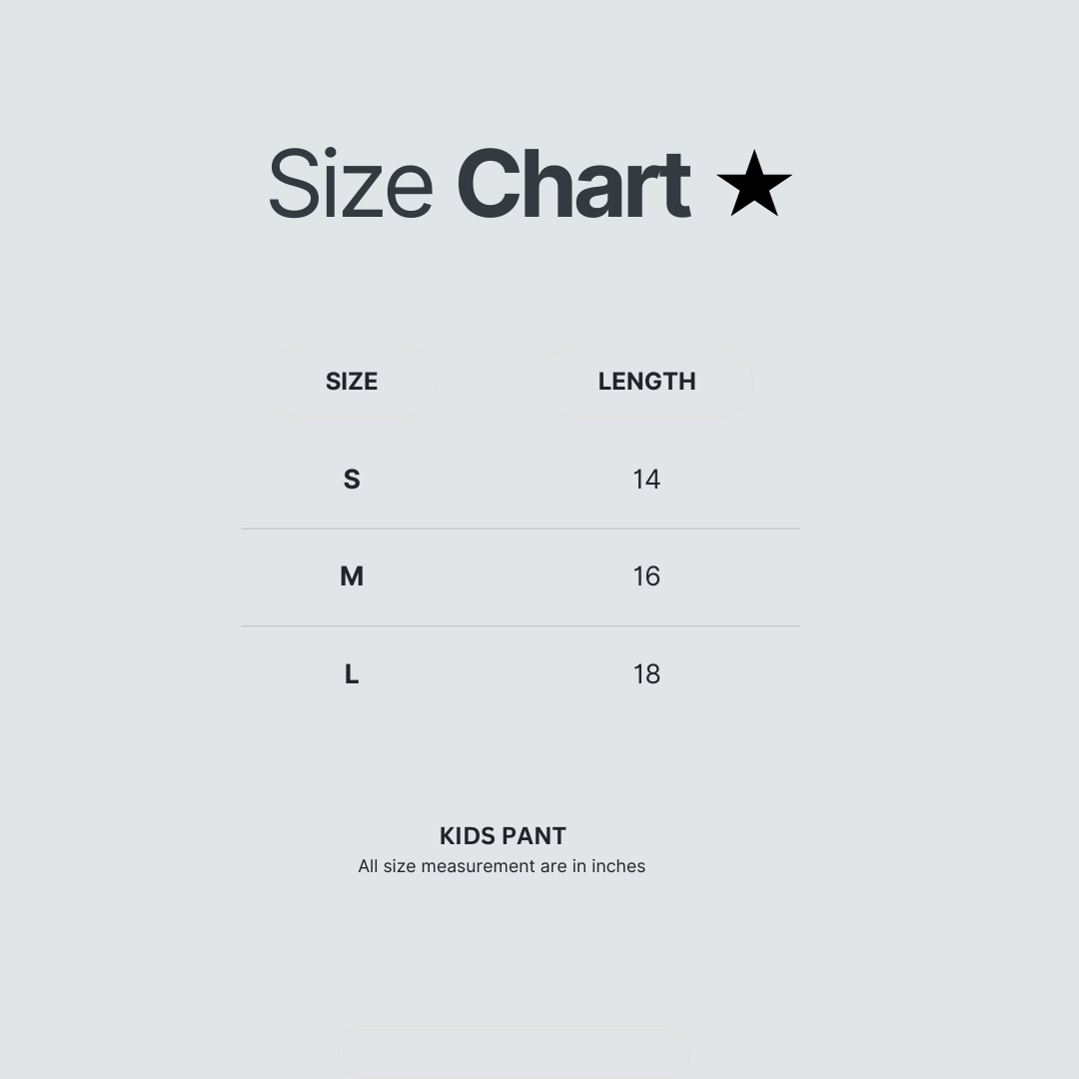Select the SIZE column header pill

click(x=352, y=382)
